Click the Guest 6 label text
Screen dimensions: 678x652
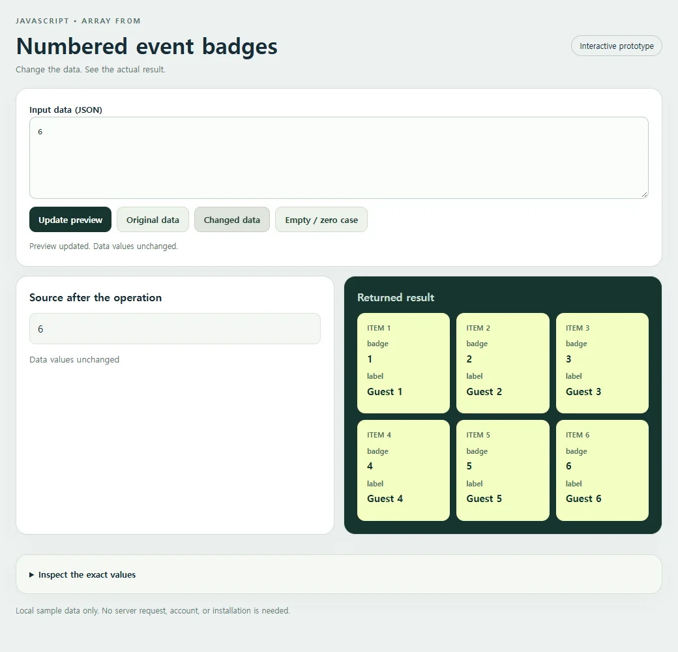point(583,499)
